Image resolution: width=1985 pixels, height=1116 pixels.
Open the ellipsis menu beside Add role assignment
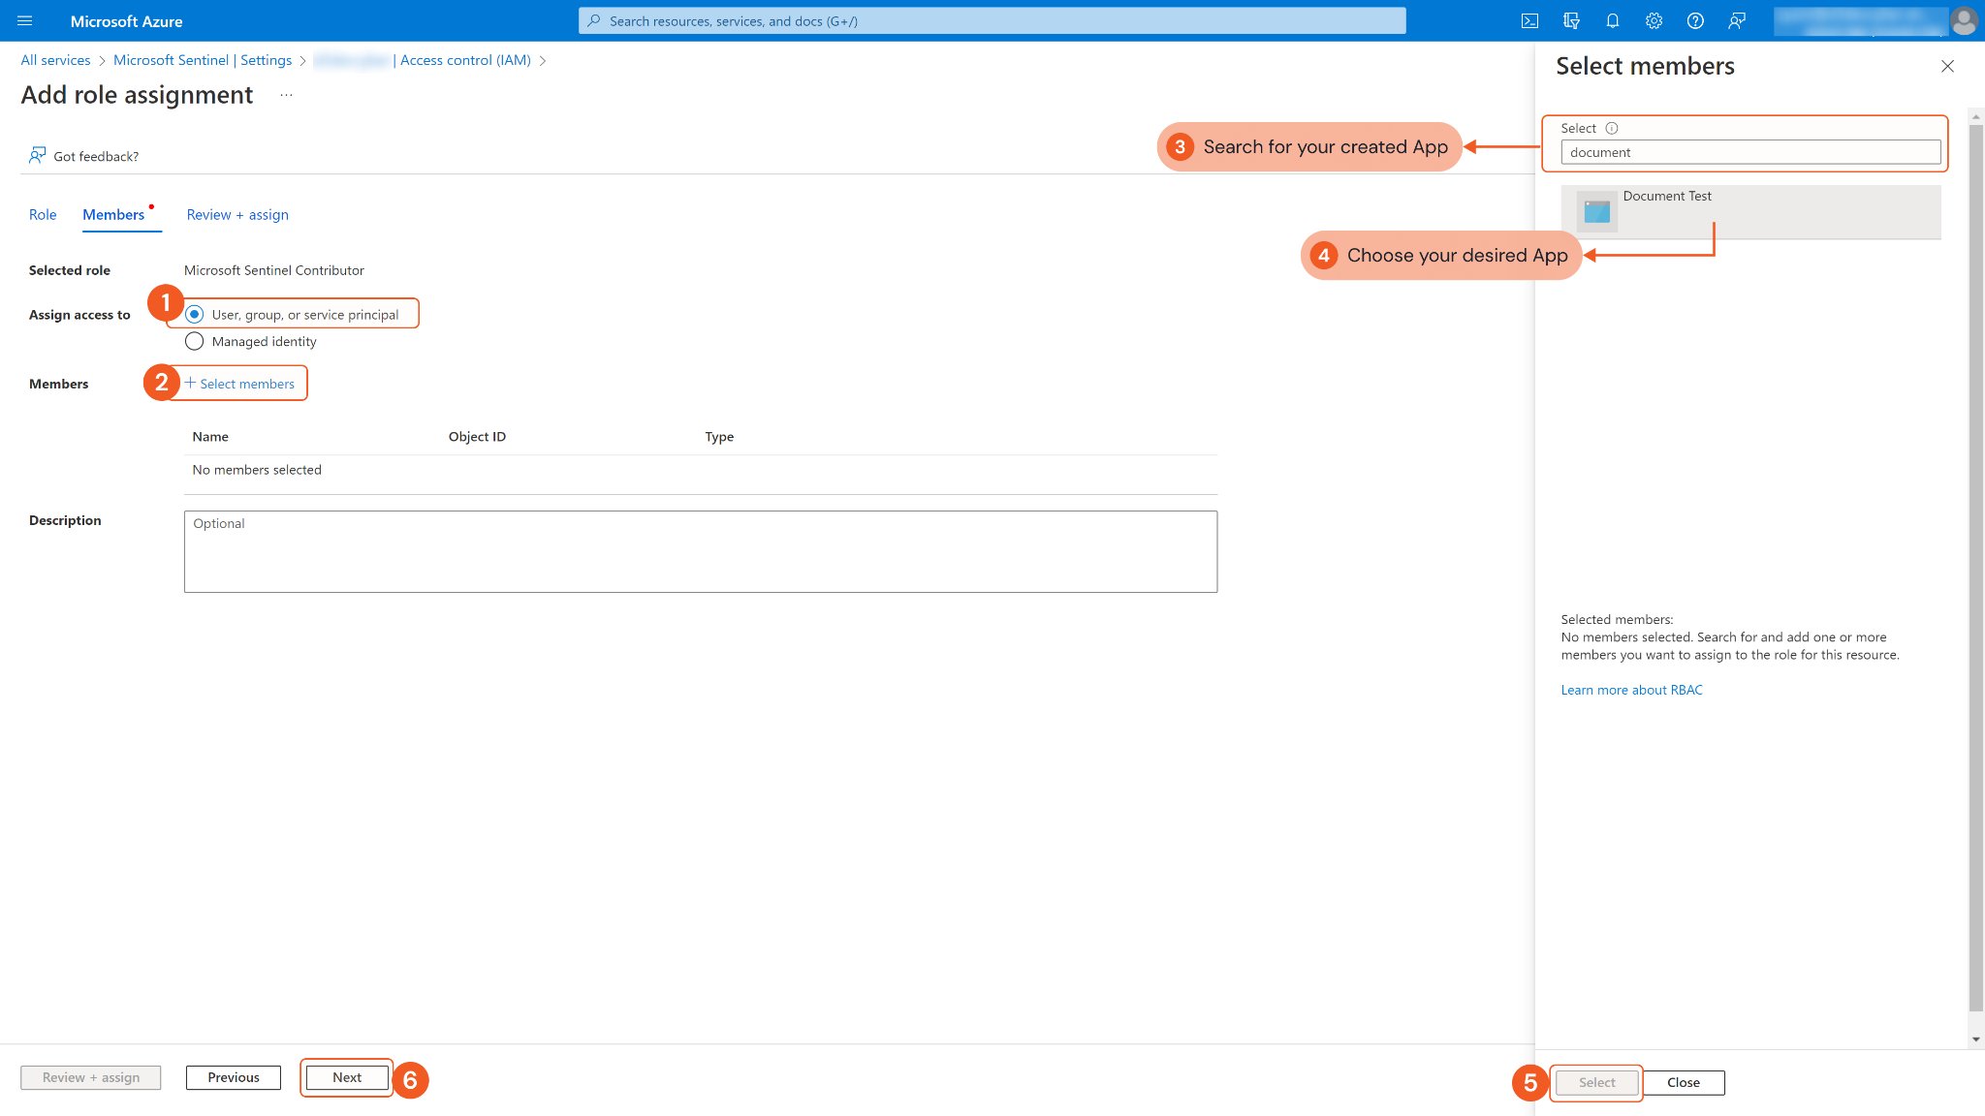(286, 95)
